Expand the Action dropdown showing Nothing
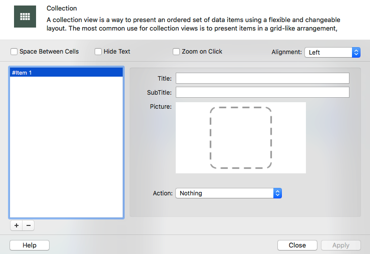 228,193
